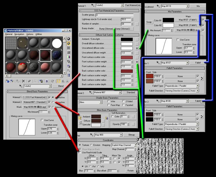Click the Swap button in Mix Parameters

coord(149,22)
